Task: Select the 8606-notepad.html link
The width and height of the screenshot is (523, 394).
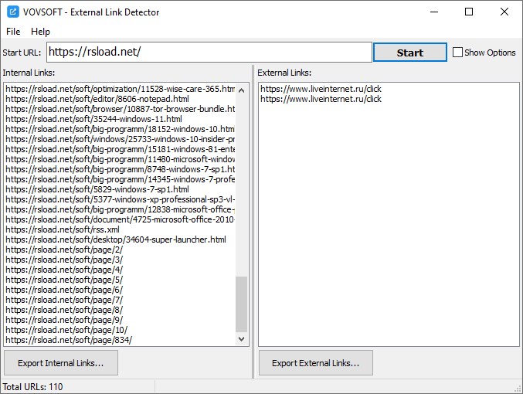Action: [97, 99]
